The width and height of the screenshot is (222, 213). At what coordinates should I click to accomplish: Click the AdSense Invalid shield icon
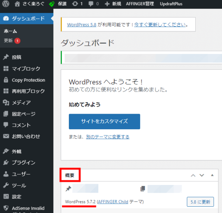click(x=6, y=208)
